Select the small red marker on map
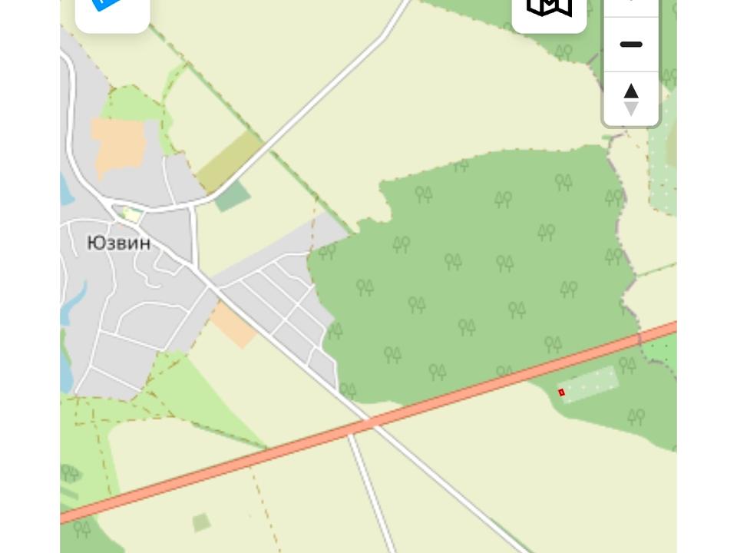Viewport: 737px width, 553px height. click(x=561, y=392)
